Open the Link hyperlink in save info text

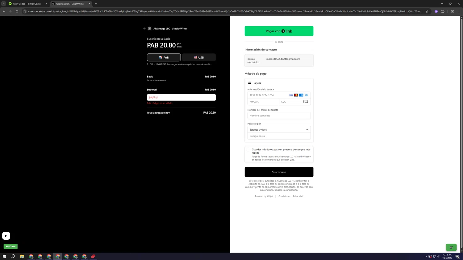pos(292,160)
